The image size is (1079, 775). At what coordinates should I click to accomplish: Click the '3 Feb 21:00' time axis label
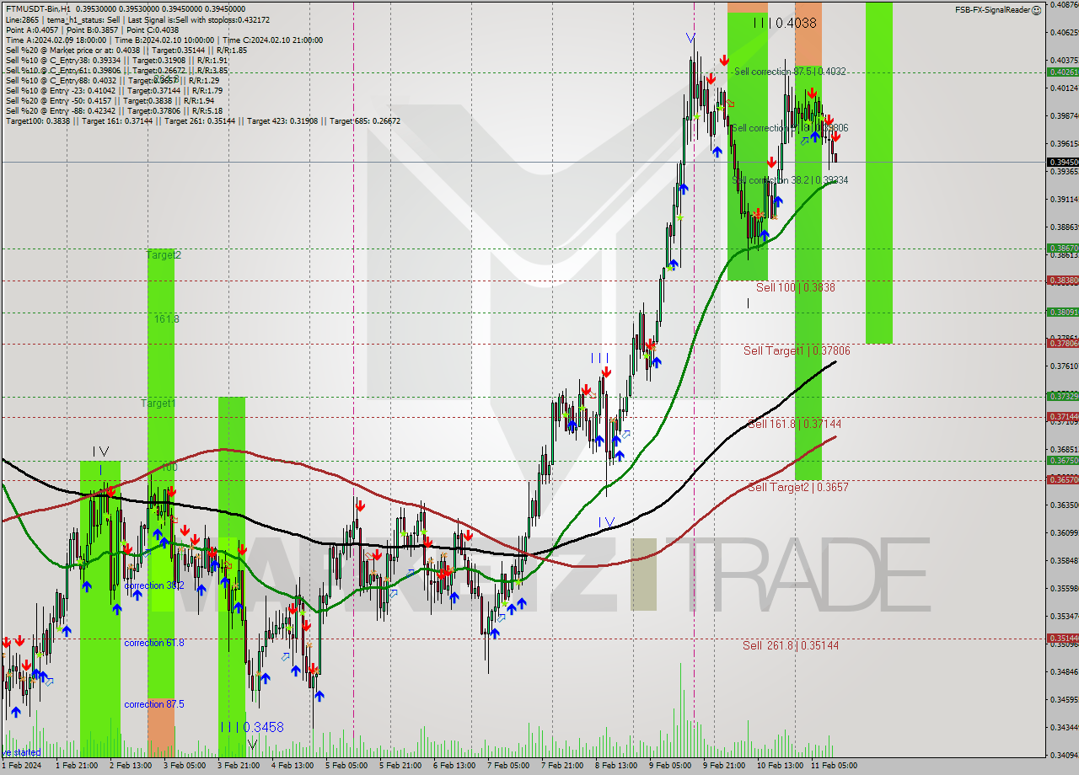click(237, 766)
